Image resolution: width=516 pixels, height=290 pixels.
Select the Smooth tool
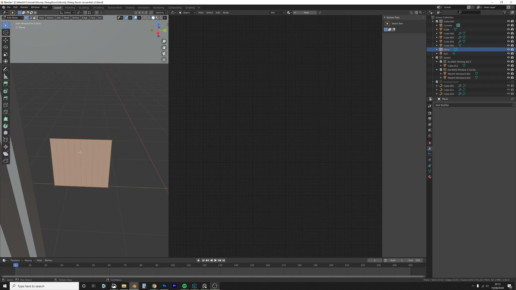click(6, 133)
